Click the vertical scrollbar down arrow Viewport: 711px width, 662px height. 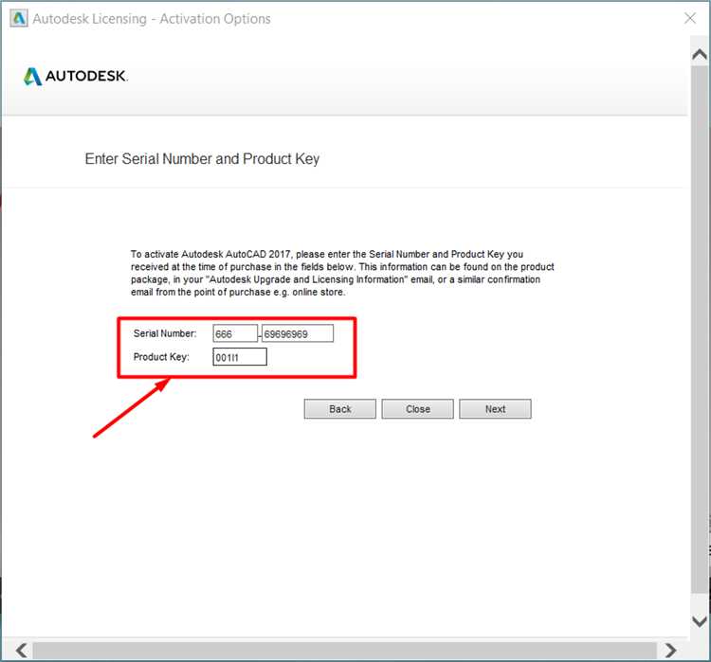coord(700,620)
